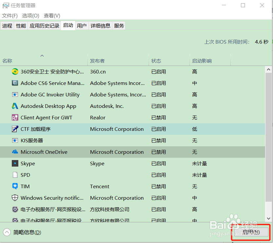This screenshot has height=243, width=273.
Task: Click the 360安全卫士 startup item icon
Action: 15,71
